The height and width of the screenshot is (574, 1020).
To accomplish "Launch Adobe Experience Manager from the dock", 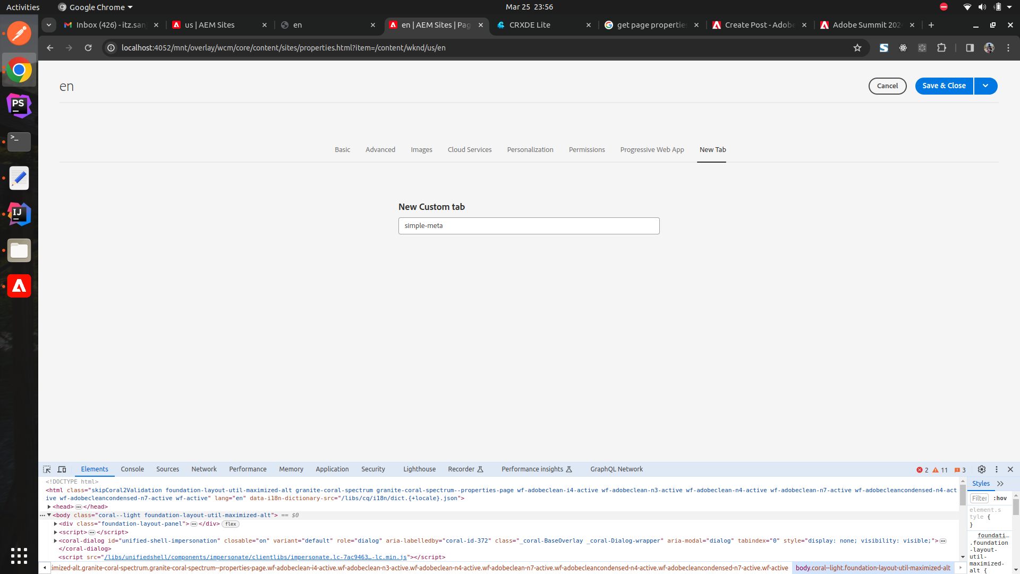I will pos(19,286).
